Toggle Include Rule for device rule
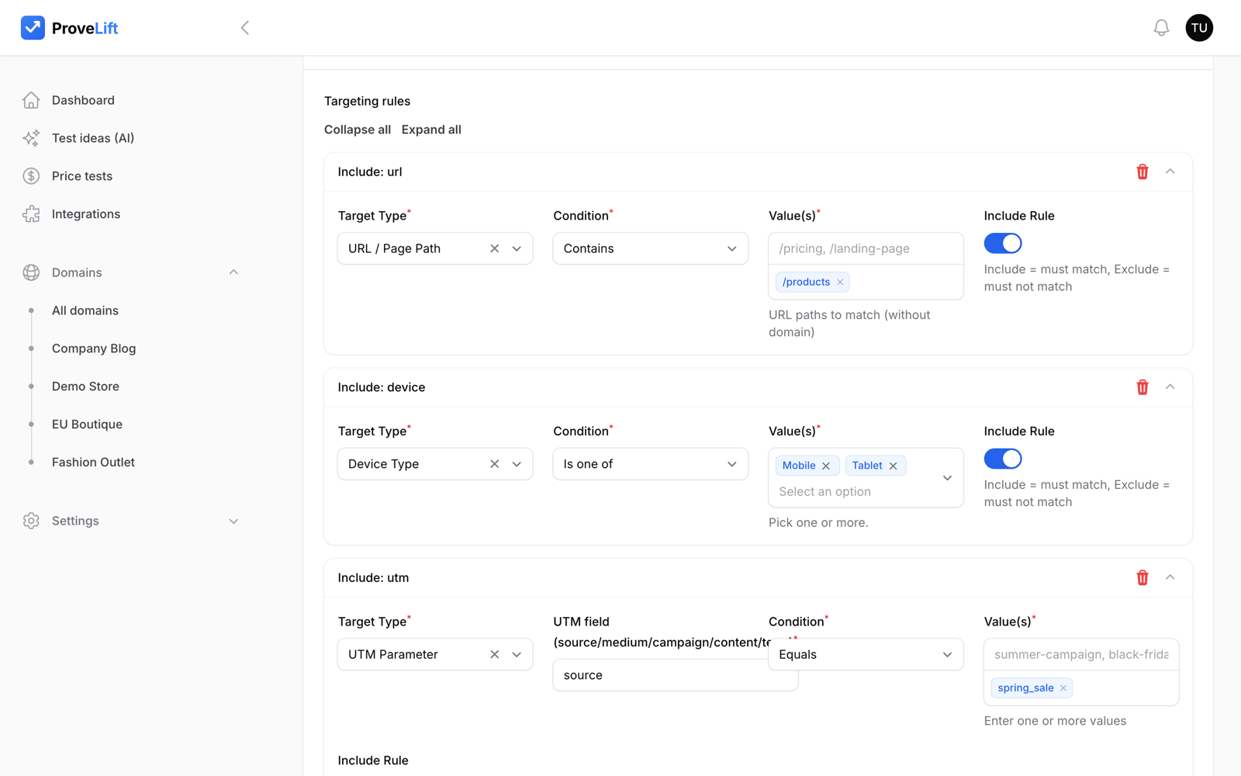This screenshot has width=1241, height=776. 1003,459
